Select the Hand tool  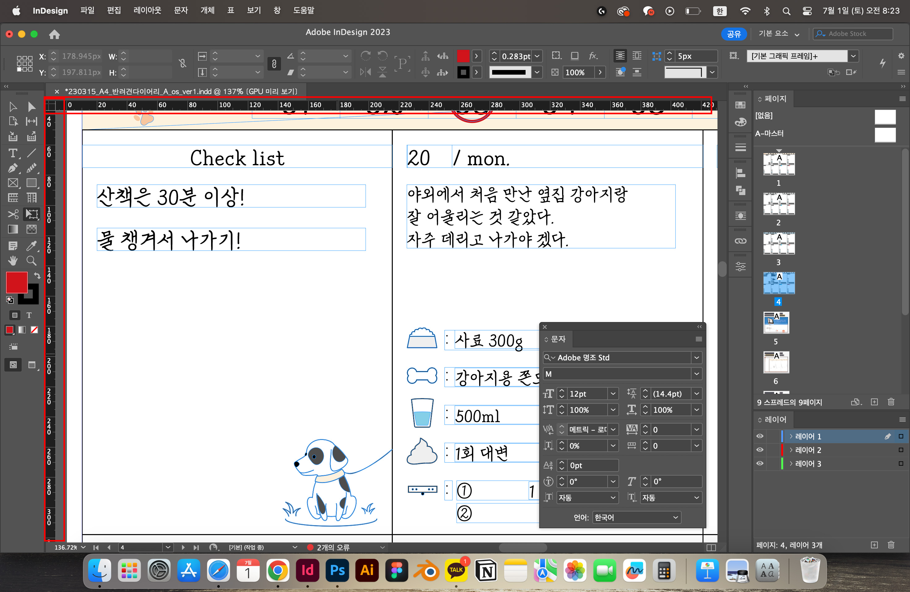13,261
